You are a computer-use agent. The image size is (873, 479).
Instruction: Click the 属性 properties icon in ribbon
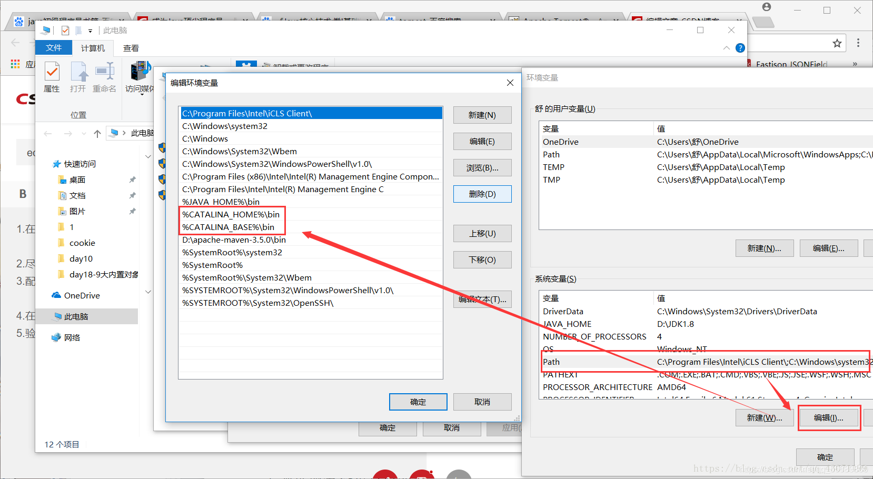coord(52,77)
